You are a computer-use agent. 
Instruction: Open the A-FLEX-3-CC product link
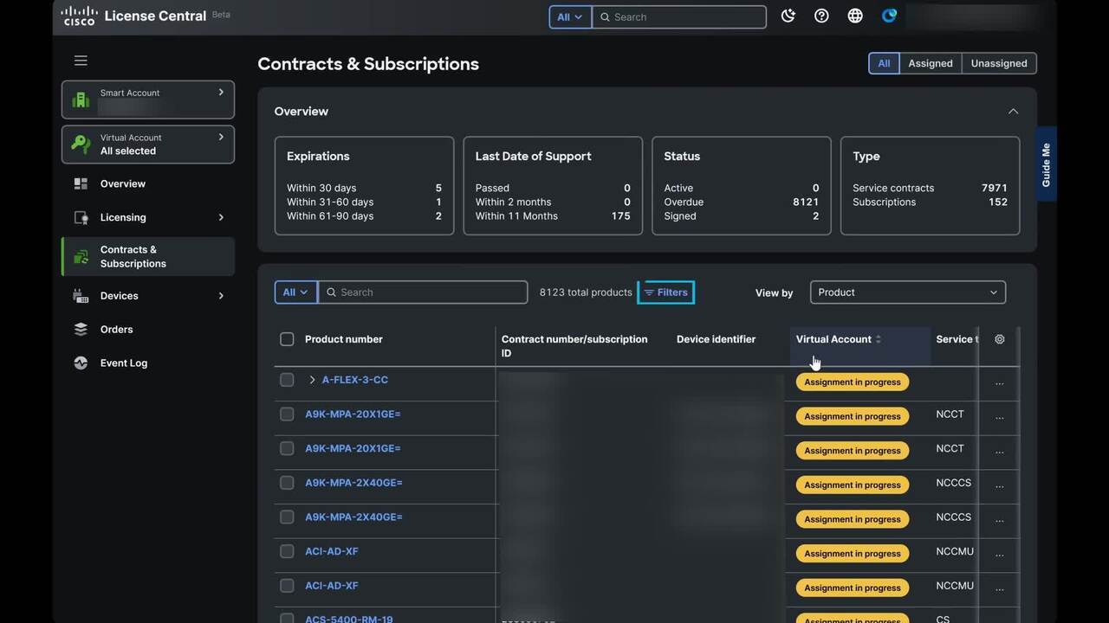355,380
